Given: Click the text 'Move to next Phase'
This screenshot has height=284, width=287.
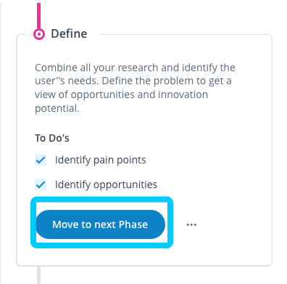Looking at the screenshot, I should point(100,224).
